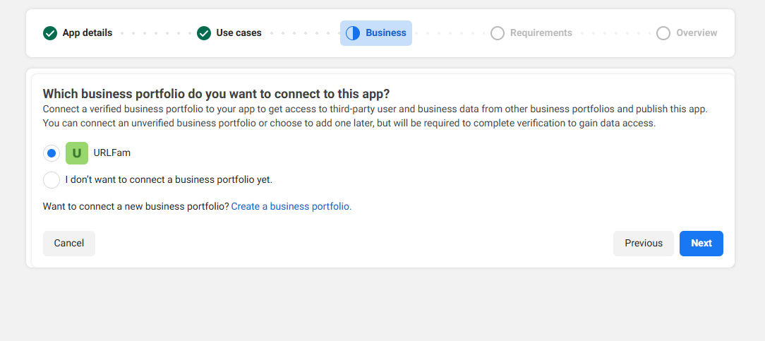
Task: Select the Business step label
Action: click(386, 33)
